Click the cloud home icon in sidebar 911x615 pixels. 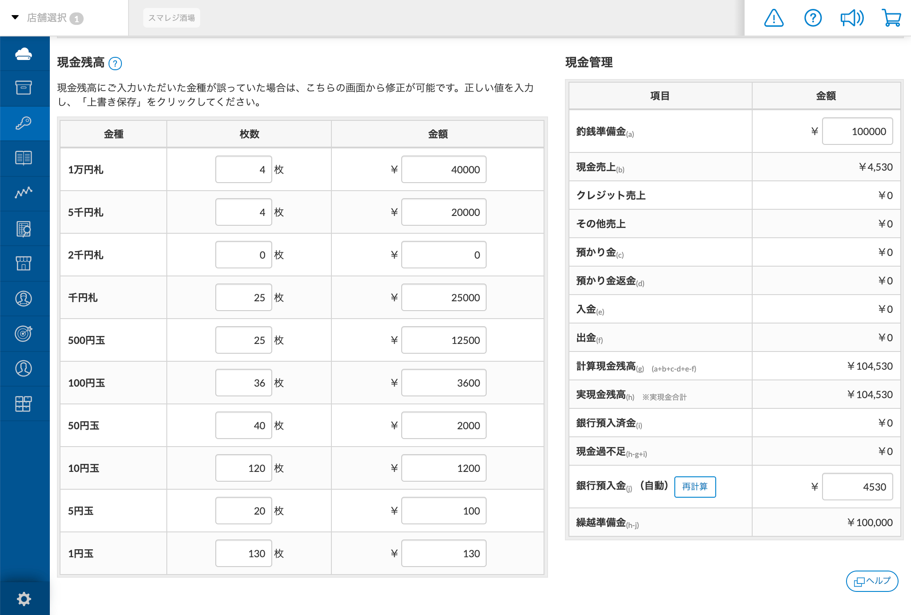click(x=24, y=54)
